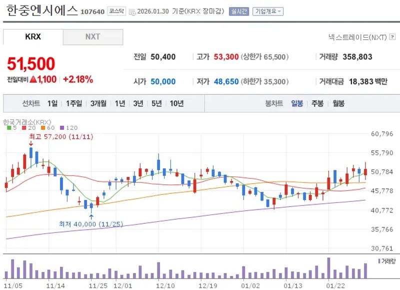Image resolution: width=400 pixels, height=290 pixels.
Task: Click the 최고 57,200 (11/11) label
Action: click(x=61, y=137)
